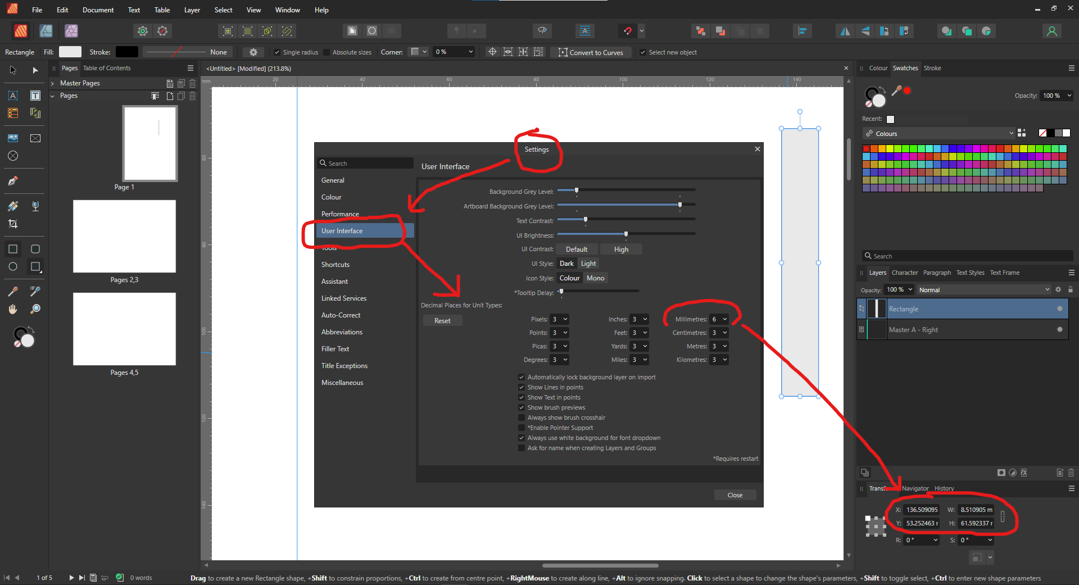Click the UI Brightness slider handle
The width and height of the screenshot is (1079, 585).
click(626, 234)
